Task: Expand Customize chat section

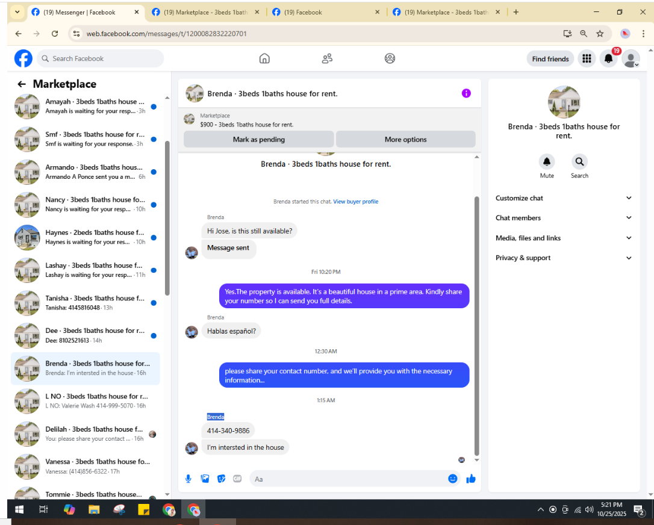Action: (x=563, y=198)
